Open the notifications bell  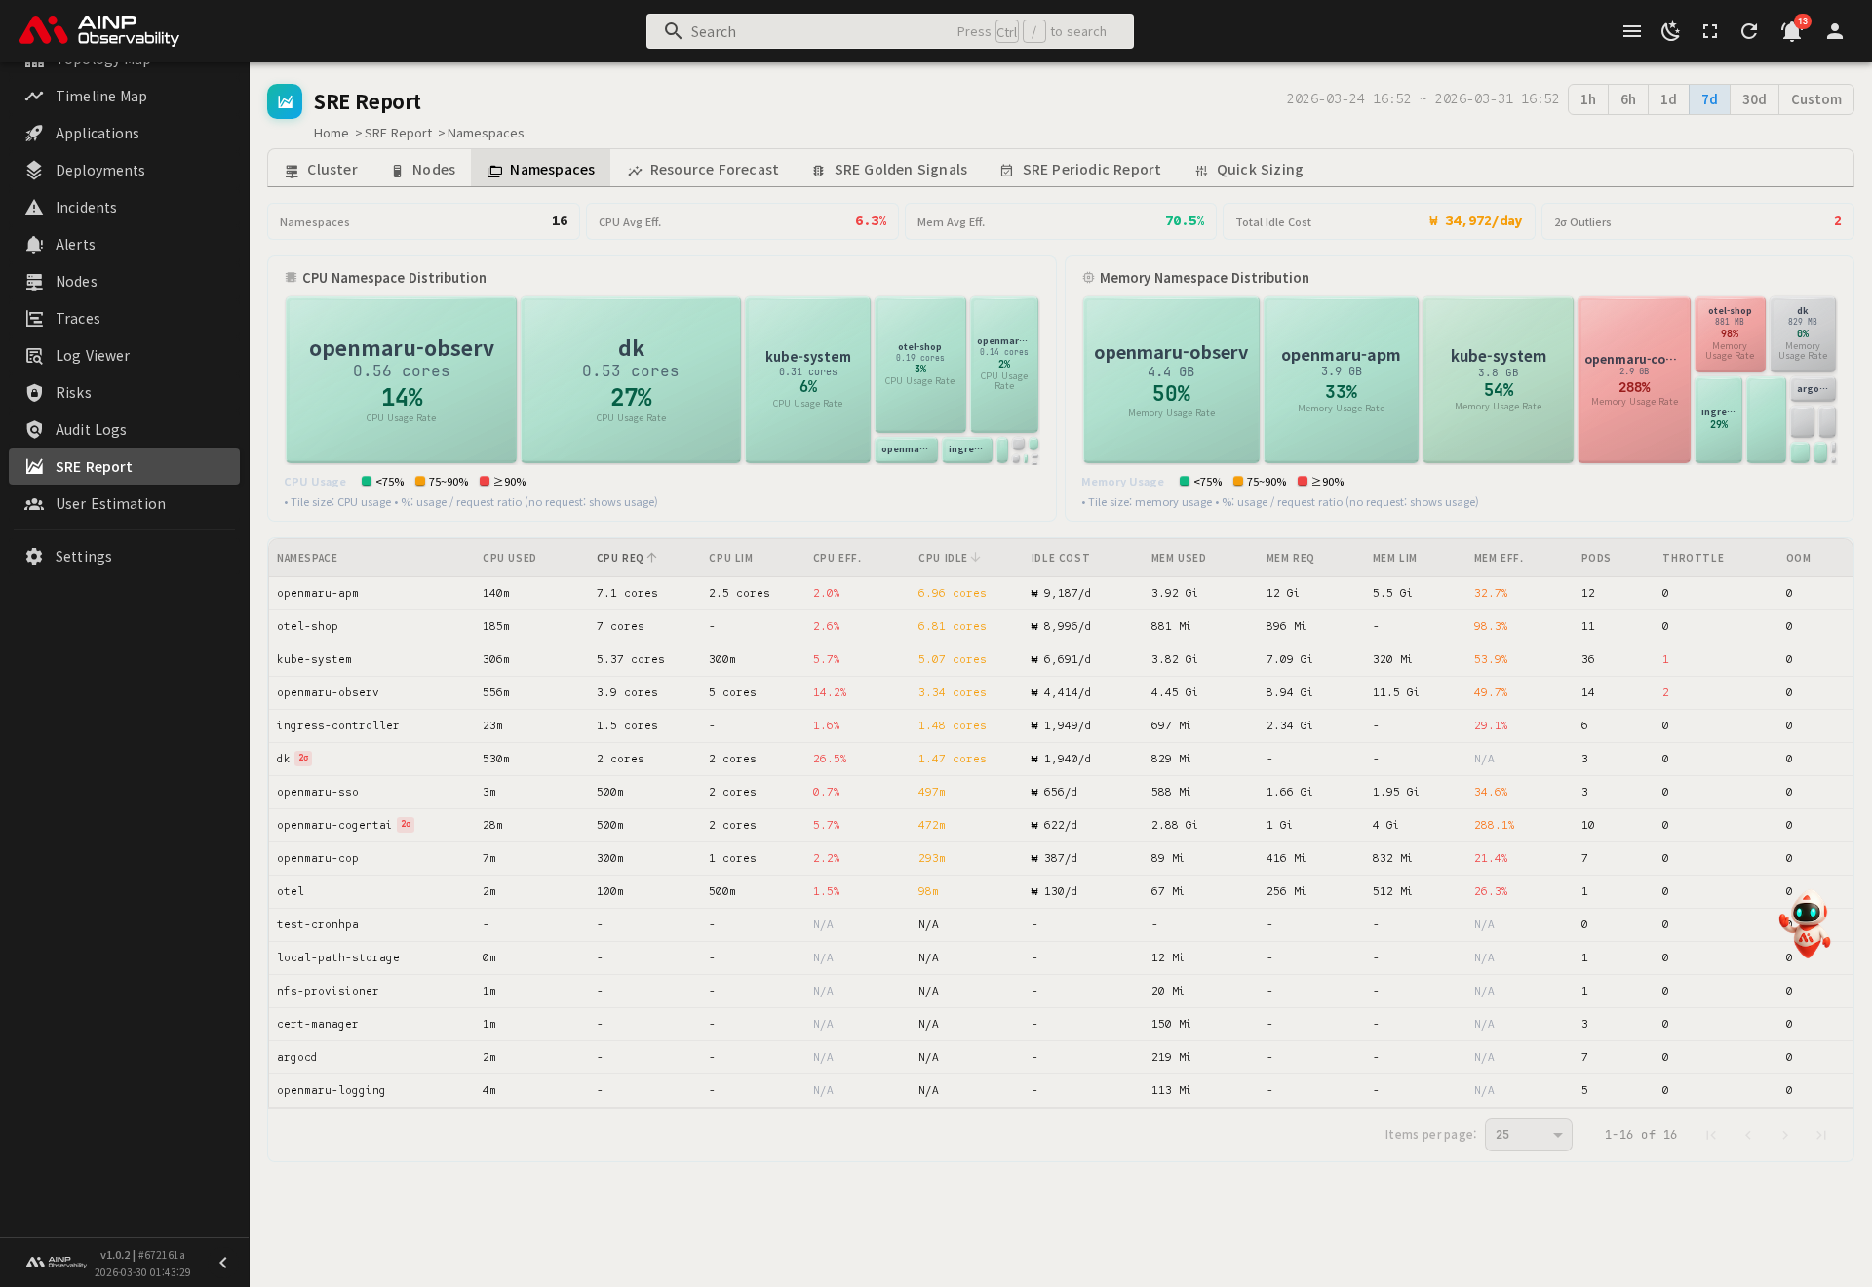[1791, 31]
